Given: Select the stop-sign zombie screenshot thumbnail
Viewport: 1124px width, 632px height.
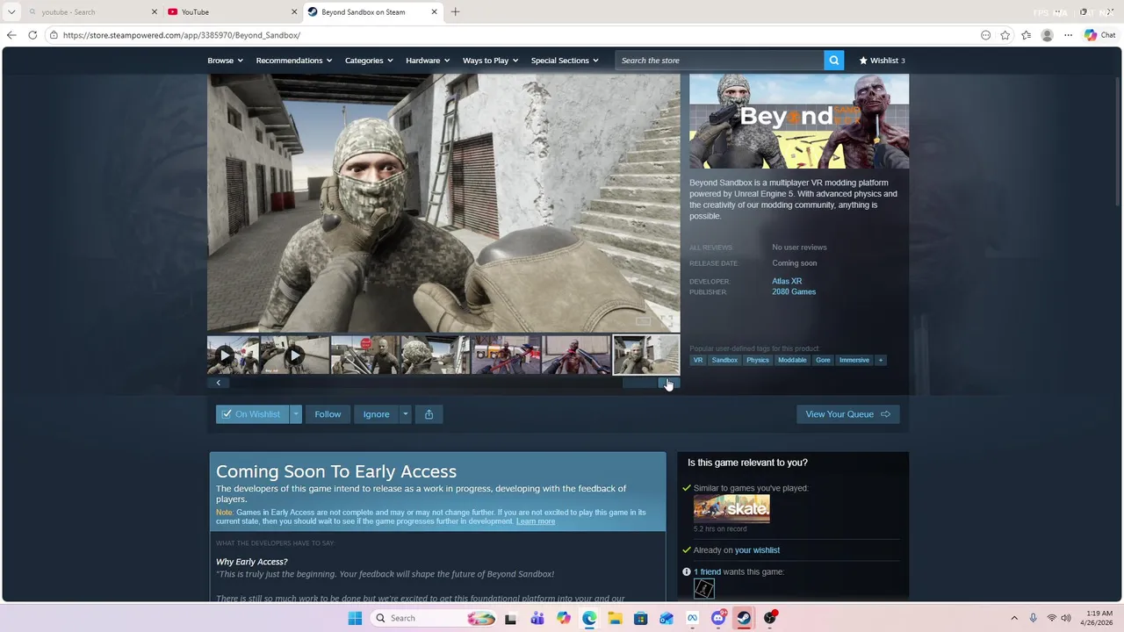Looking at the screenshot, I should click(x=364, y=355).
